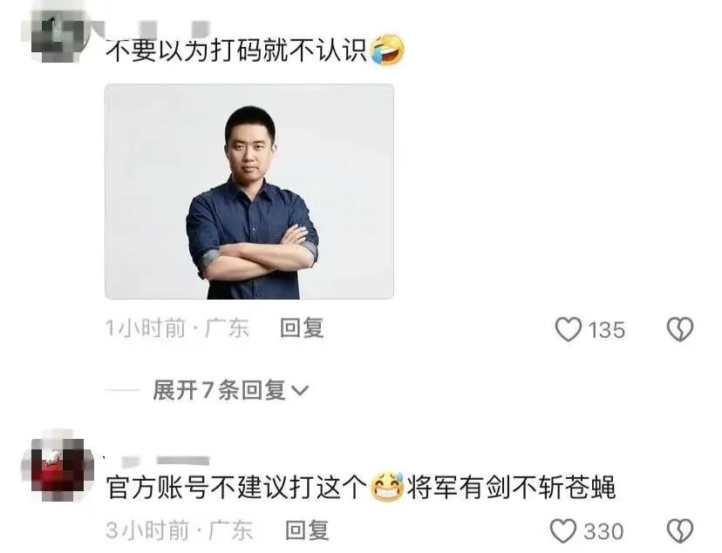Tap the 135 like count number
722x553 pixels.
click(606, 330)
